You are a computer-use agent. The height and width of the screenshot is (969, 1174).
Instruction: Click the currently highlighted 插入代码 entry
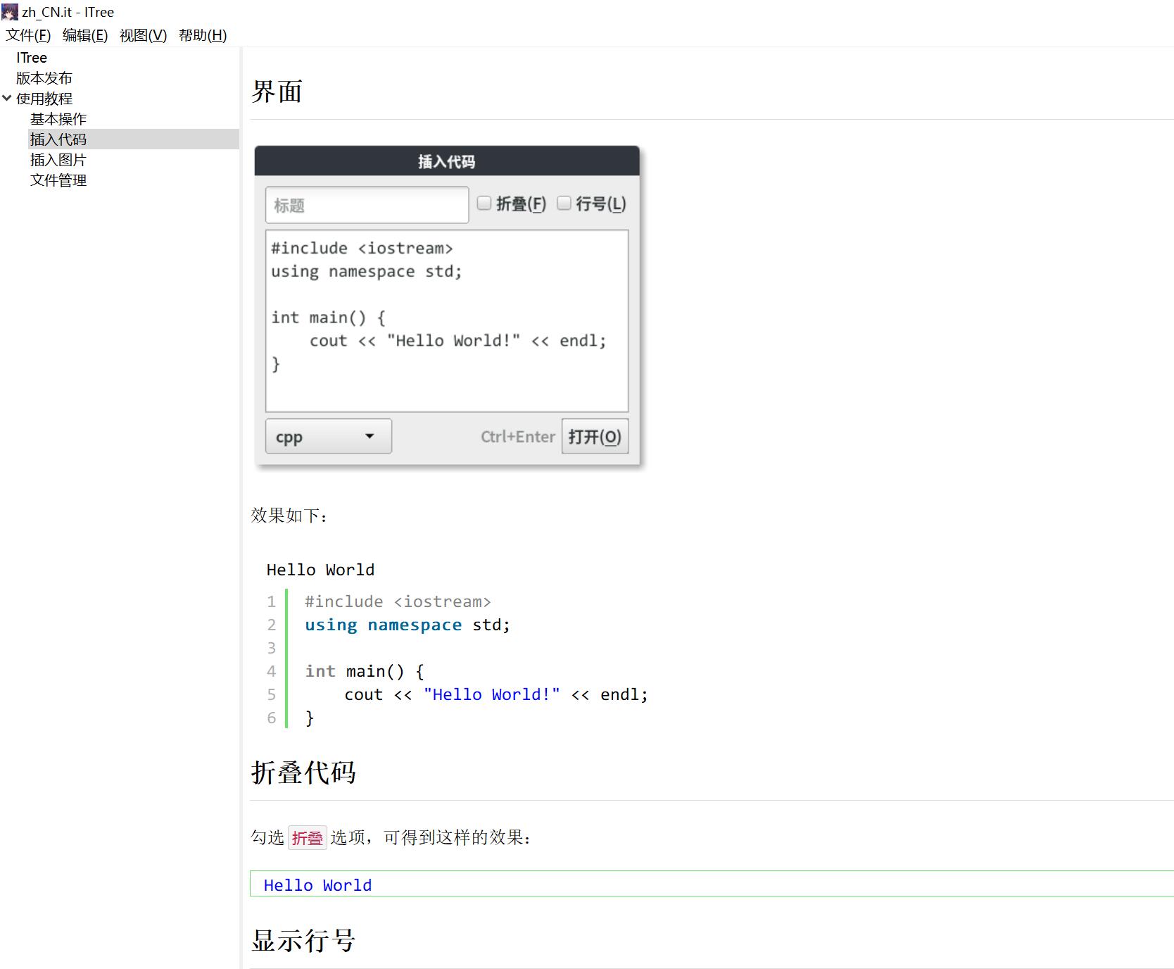click(60, 139)
